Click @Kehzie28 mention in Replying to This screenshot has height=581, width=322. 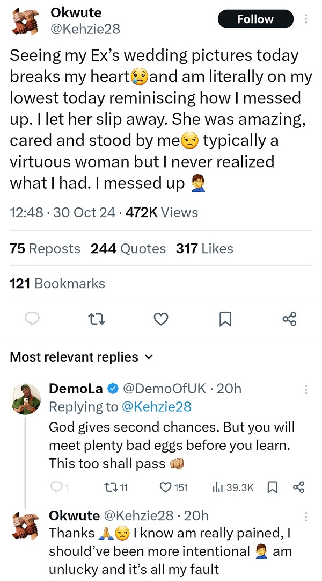[x=156, y=407]
